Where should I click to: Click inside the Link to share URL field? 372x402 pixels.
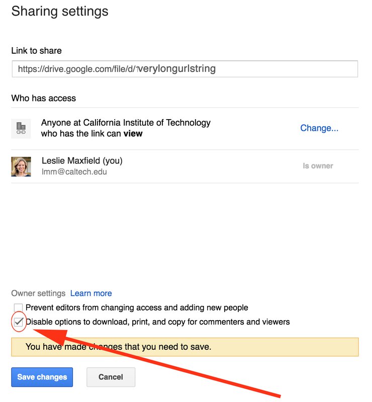pyautogui.click(x=184, y=69)
